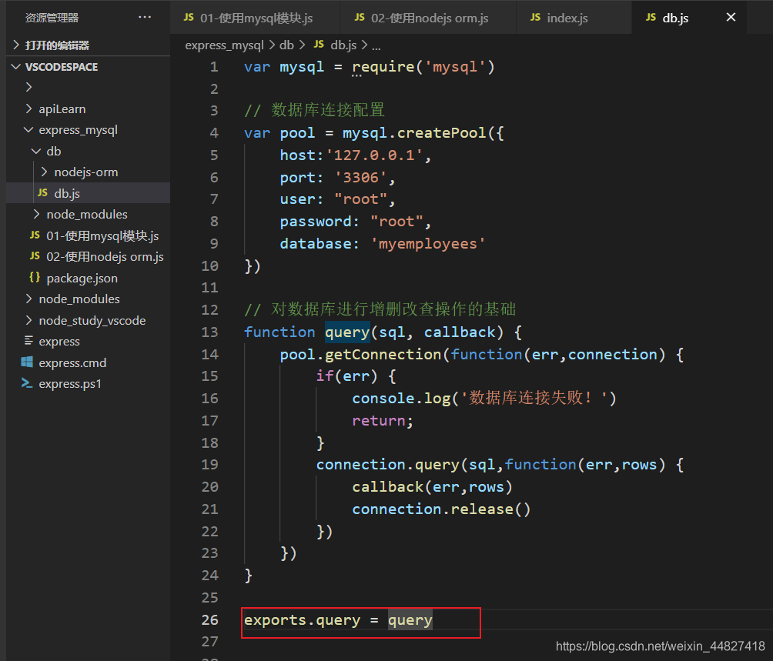Click db.js in the breadcrumb path
Viewport: 773px width, 661px height.
coord(343,45)
